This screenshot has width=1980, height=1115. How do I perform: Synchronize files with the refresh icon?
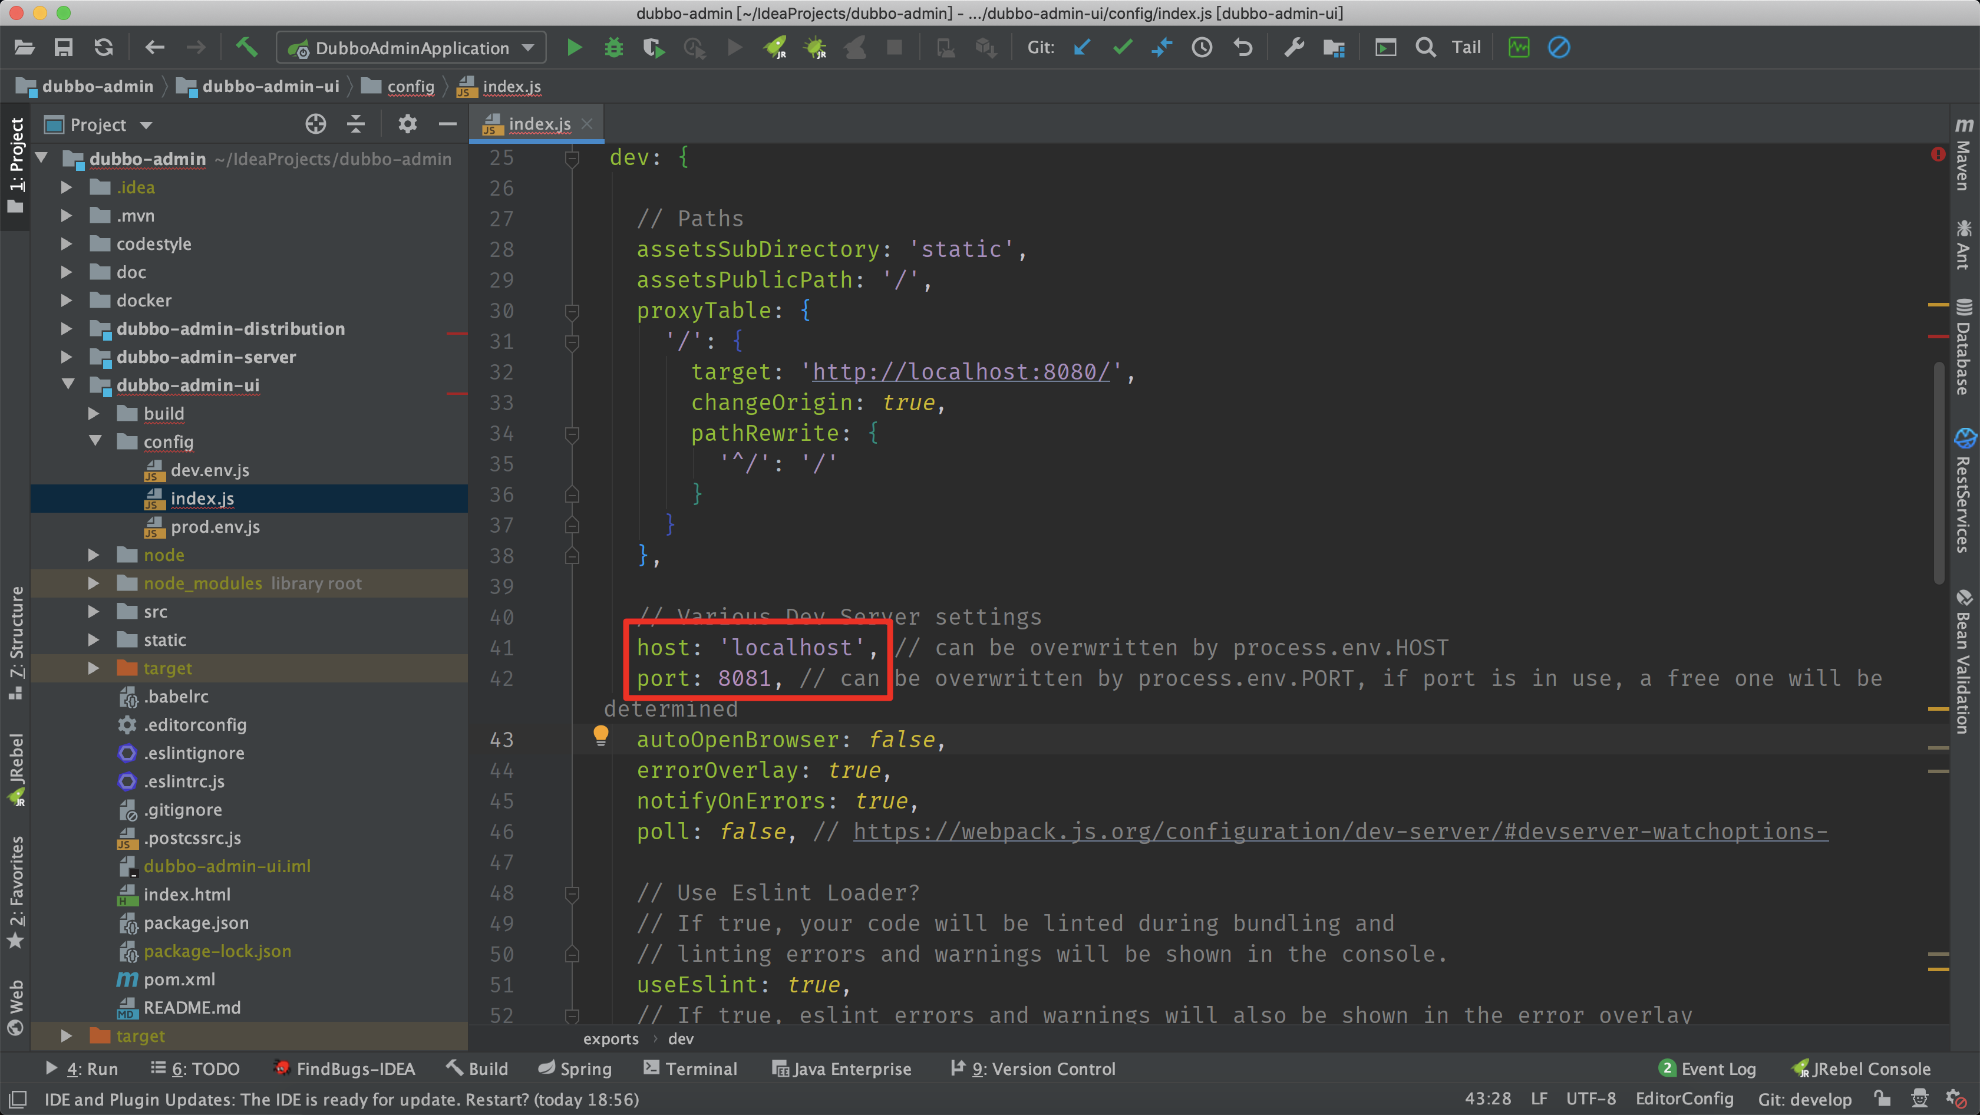click(x=103, y=48)
